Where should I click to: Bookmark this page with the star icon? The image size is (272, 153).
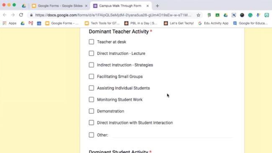click(x=198, y=15)
